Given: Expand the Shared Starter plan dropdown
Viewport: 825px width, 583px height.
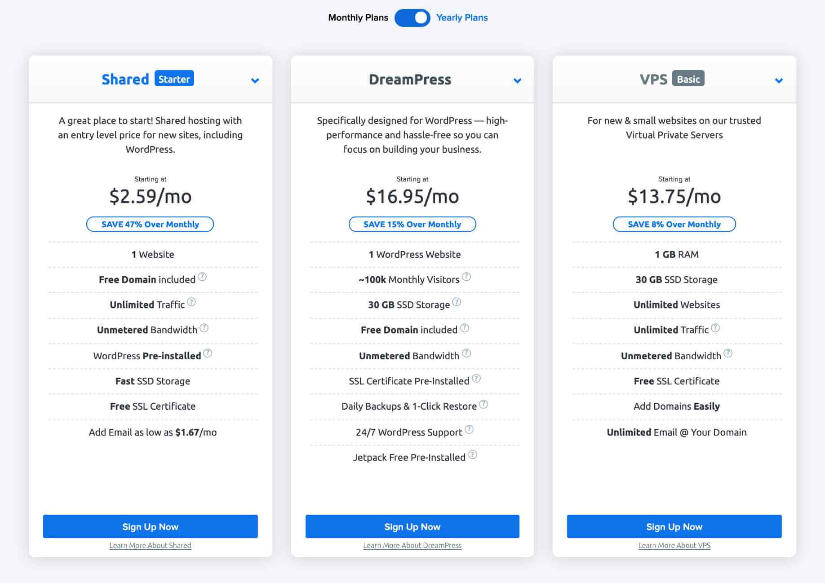Looking at the screenshot, I should point(255,81).
